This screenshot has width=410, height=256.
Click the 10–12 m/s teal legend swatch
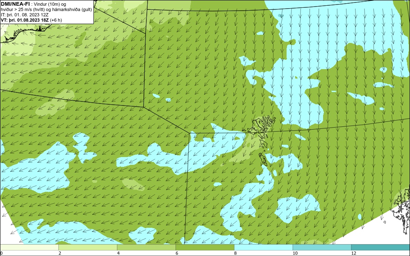[x=322, y=247]
